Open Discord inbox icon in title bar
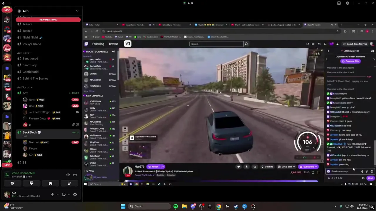376x211 pixels. point(339,3)
